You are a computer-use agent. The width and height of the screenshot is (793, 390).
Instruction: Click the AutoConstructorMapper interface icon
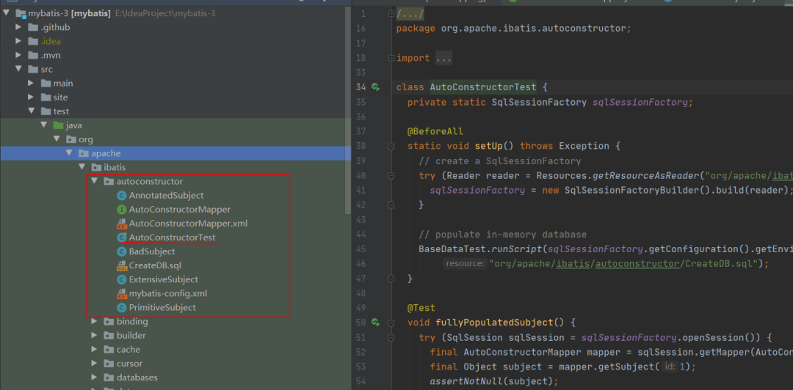pyautogui.click(x=121, y=209)
